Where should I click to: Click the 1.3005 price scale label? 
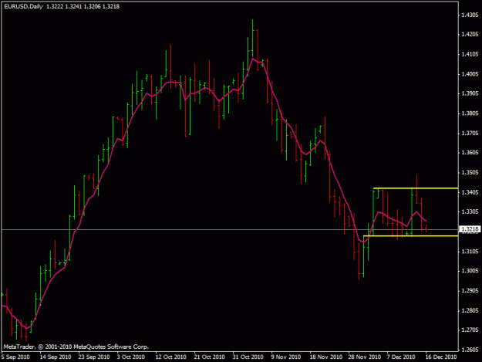pos(470,271)
